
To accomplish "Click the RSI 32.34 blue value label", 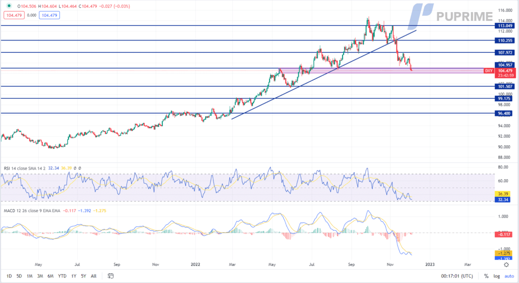I will pos(503,199).
